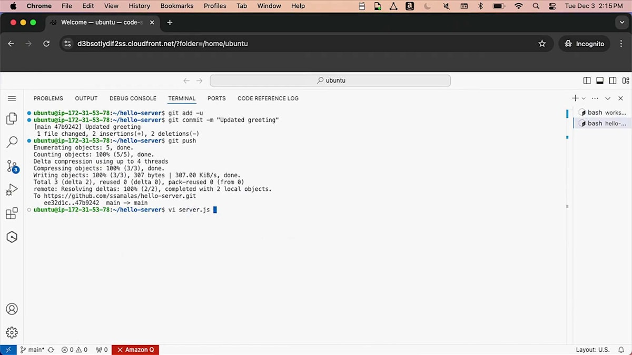Expand Chrome tab search dropdown
Viewport: 632px width, 355px height.
point(622,23)
